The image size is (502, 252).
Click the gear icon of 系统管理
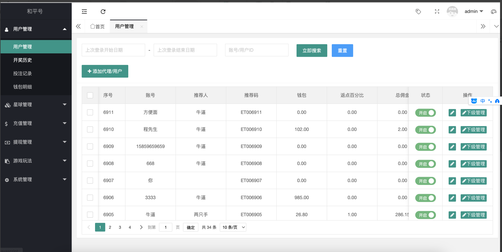point(7,180)
